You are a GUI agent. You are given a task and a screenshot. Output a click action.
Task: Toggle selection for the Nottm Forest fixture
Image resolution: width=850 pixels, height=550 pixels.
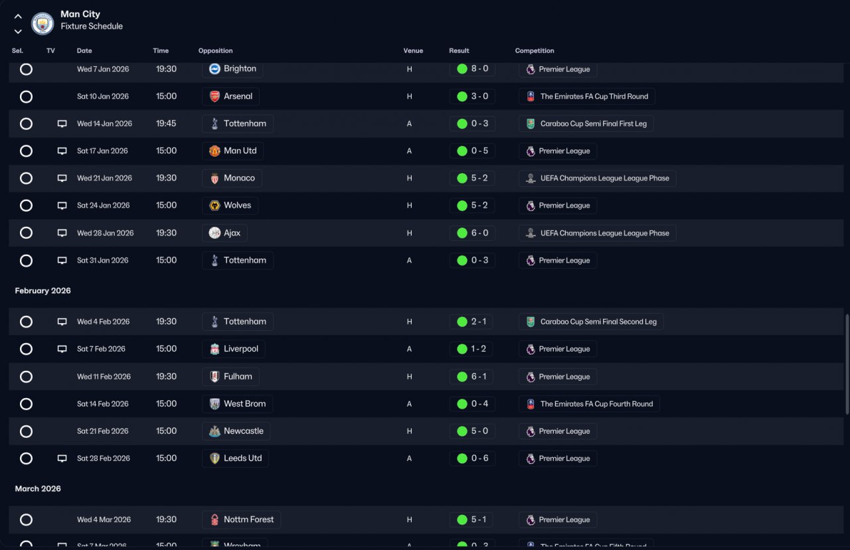coord(26,519)
